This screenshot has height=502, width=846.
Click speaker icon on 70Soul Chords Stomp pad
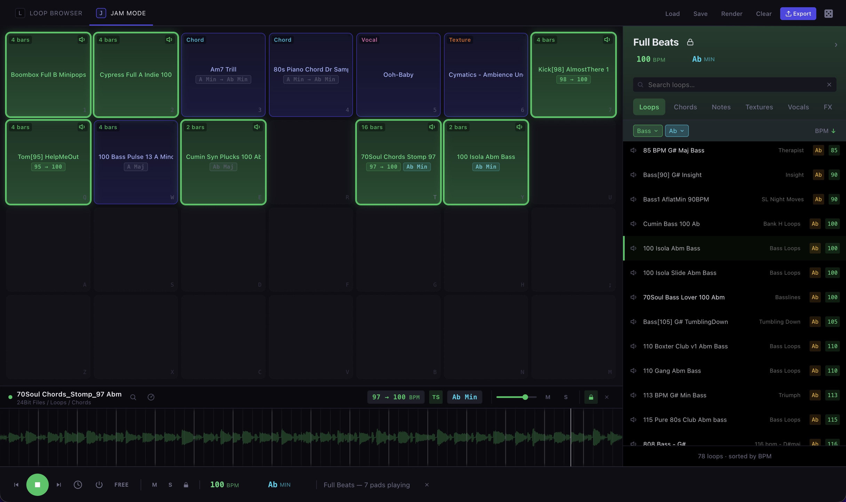pos(432,127)
